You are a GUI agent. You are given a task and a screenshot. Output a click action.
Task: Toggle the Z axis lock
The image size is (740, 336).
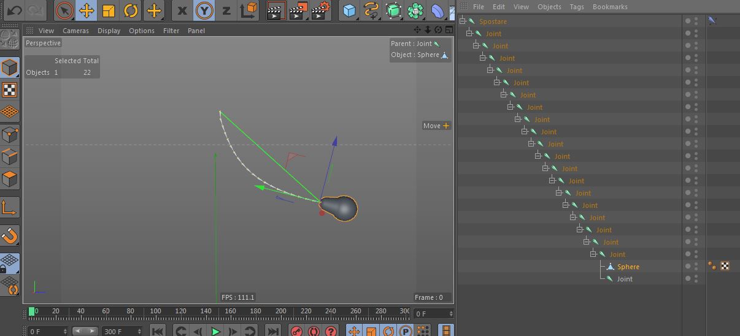[226, 10]
